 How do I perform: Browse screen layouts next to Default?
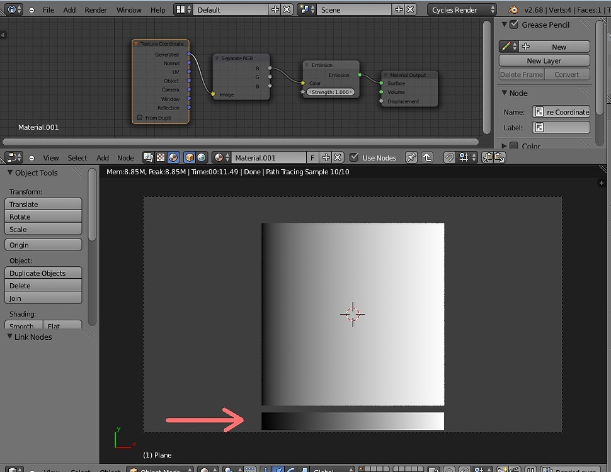(183, 9)
